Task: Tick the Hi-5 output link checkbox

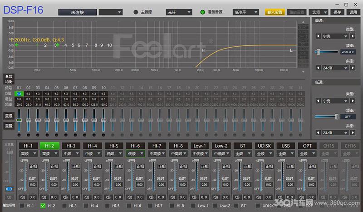Action: (107, 206)
